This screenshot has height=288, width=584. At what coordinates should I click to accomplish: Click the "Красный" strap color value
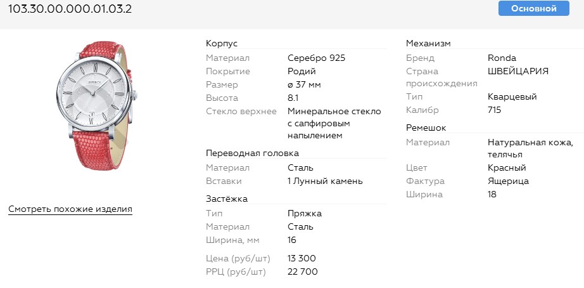507,168
